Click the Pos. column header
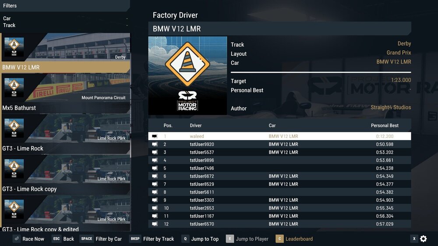Screen dimensions: 438x246 pyautogui.click(x=168, y=126)
